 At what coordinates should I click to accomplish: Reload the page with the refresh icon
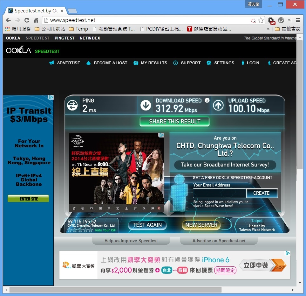tap(27, 20)
